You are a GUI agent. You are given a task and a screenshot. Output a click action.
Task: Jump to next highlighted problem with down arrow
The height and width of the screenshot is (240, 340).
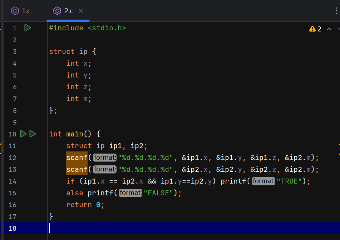(x=338, y=29)
